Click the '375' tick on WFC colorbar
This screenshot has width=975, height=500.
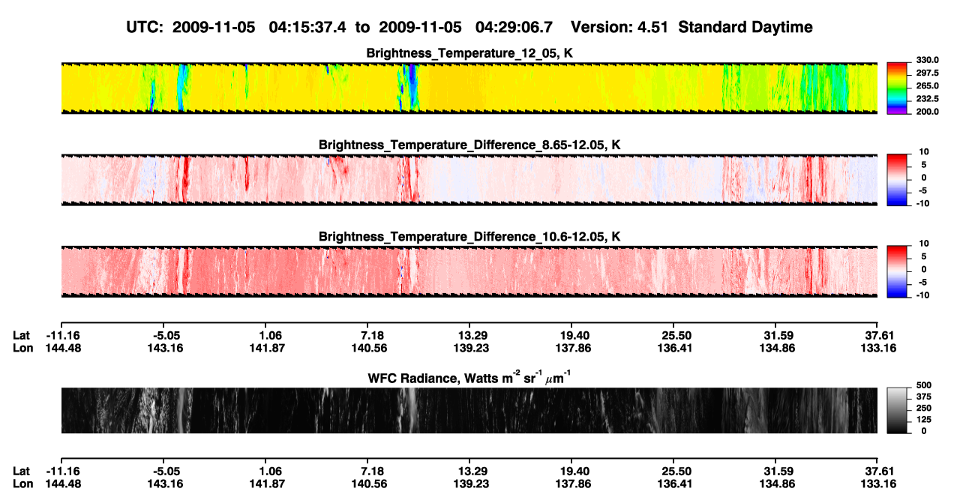922,397
